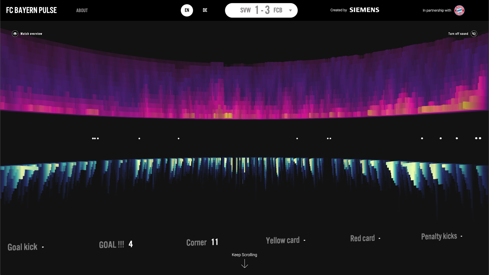Click the FC Bayern club crest logo

pyautogui.click(x=459, y=10)
